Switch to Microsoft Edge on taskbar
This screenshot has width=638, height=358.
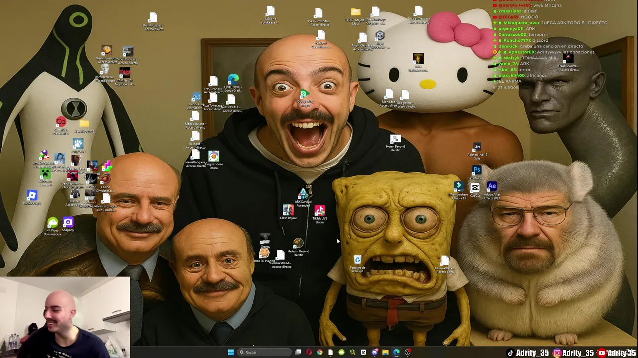396,352
